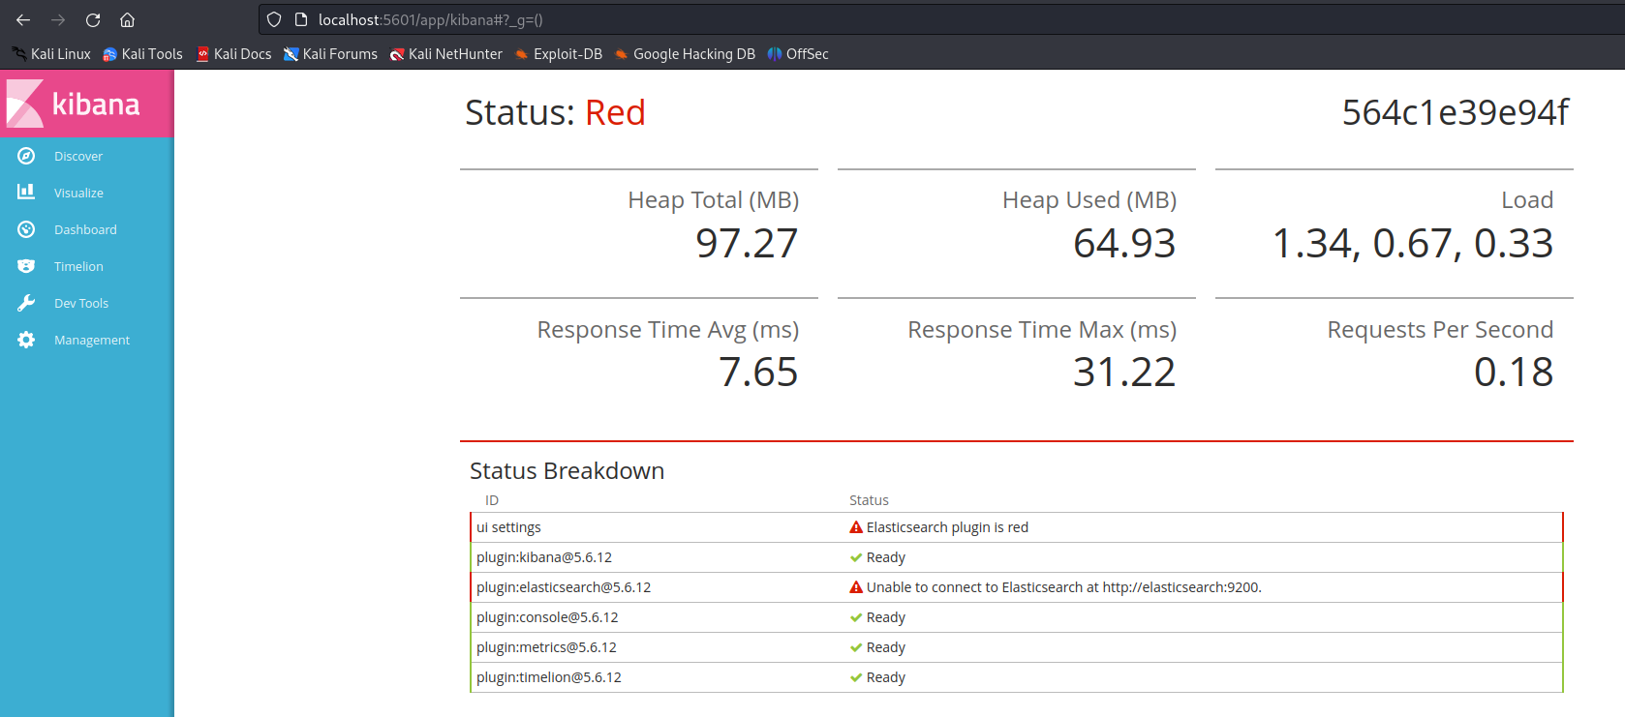Open Management via gear icon
This screenshot has height=717, width=1625.
coord(26,340)
